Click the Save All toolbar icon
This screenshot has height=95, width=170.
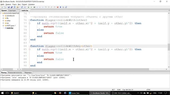[x=11, y=7]
